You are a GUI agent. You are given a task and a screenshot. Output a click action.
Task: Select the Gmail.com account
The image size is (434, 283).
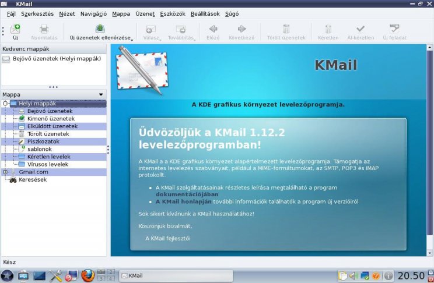33,172
